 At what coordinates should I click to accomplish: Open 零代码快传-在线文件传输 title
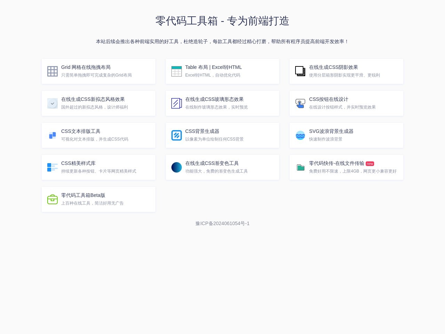[337, 163]
